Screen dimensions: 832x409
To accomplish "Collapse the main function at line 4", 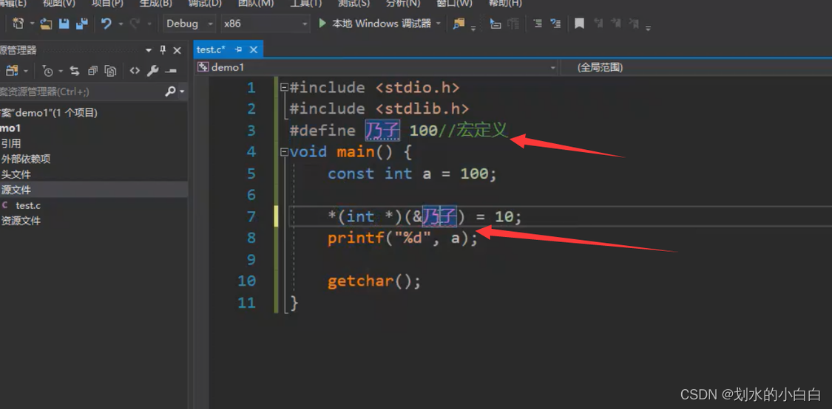I will pos(285,153).
